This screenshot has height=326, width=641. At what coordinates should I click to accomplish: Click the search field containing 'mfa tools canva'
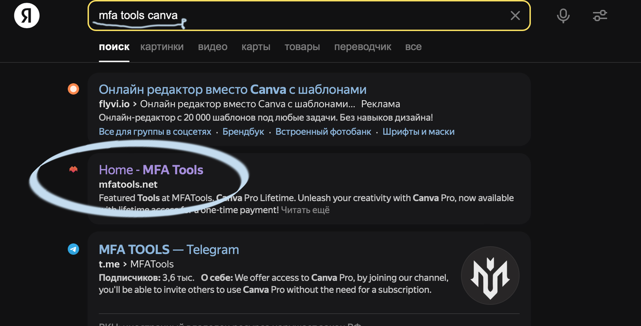click(x=309, y=16)
